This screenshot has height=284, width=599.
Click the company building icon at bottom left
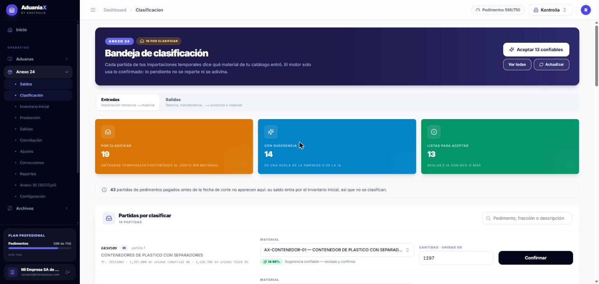pyautogui.click(x=12, y=272)
